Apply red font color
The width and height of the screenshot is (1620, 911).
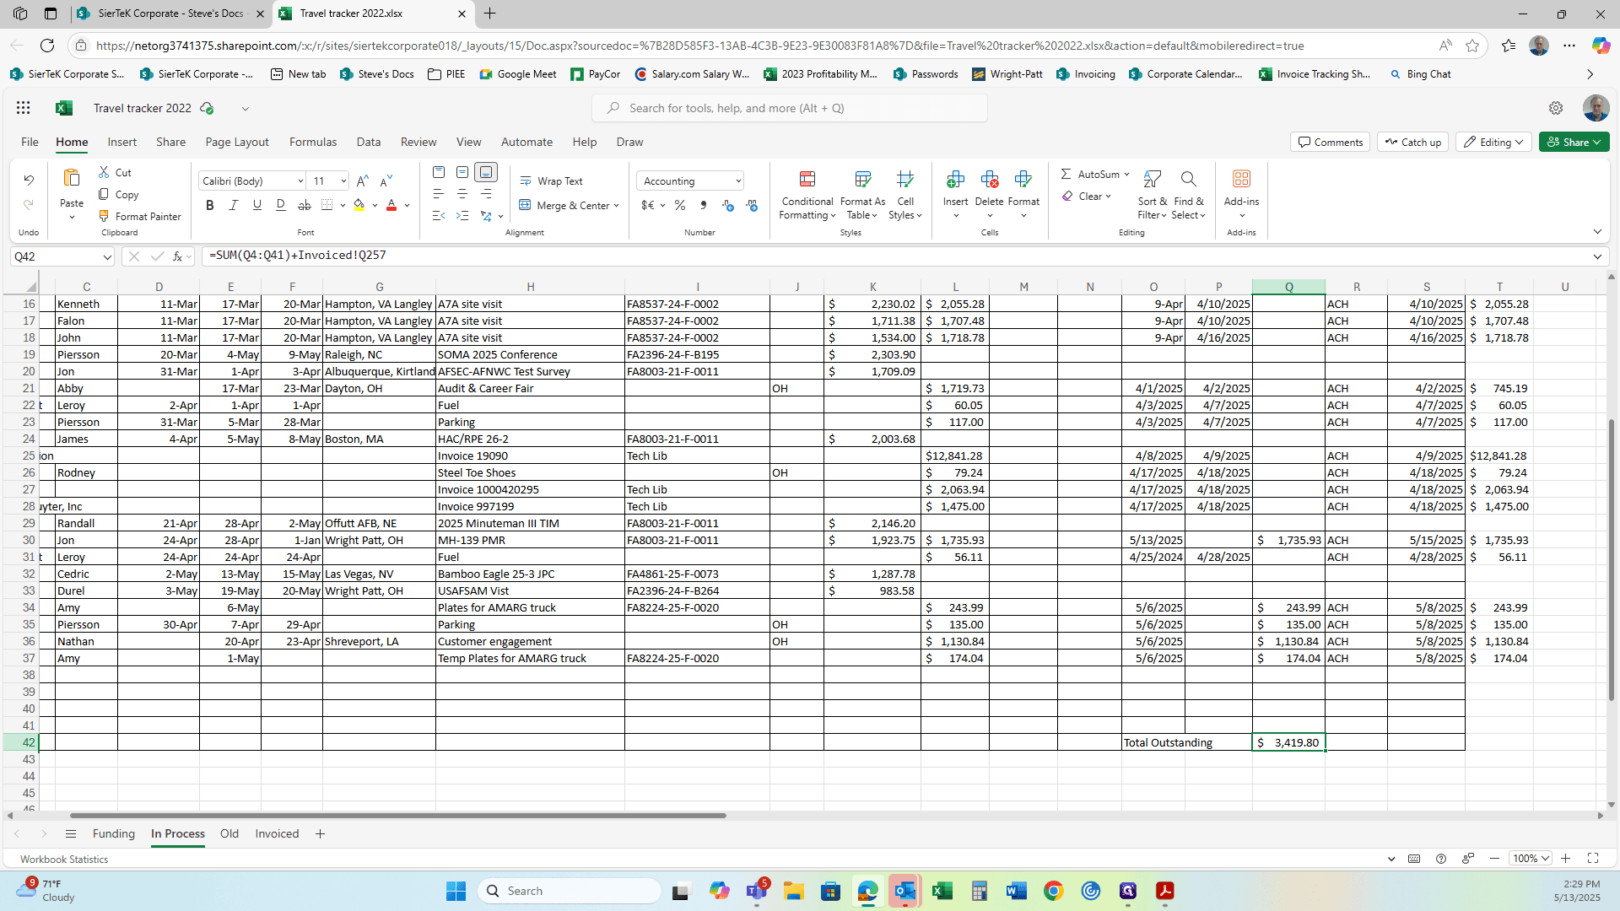pos(391,205)
